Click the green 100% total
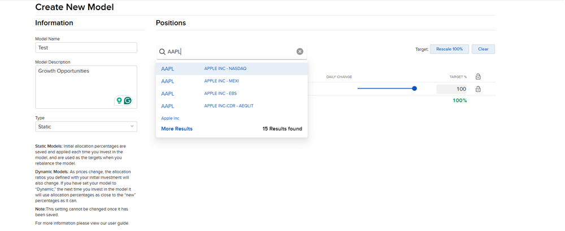 click(460, 101)
